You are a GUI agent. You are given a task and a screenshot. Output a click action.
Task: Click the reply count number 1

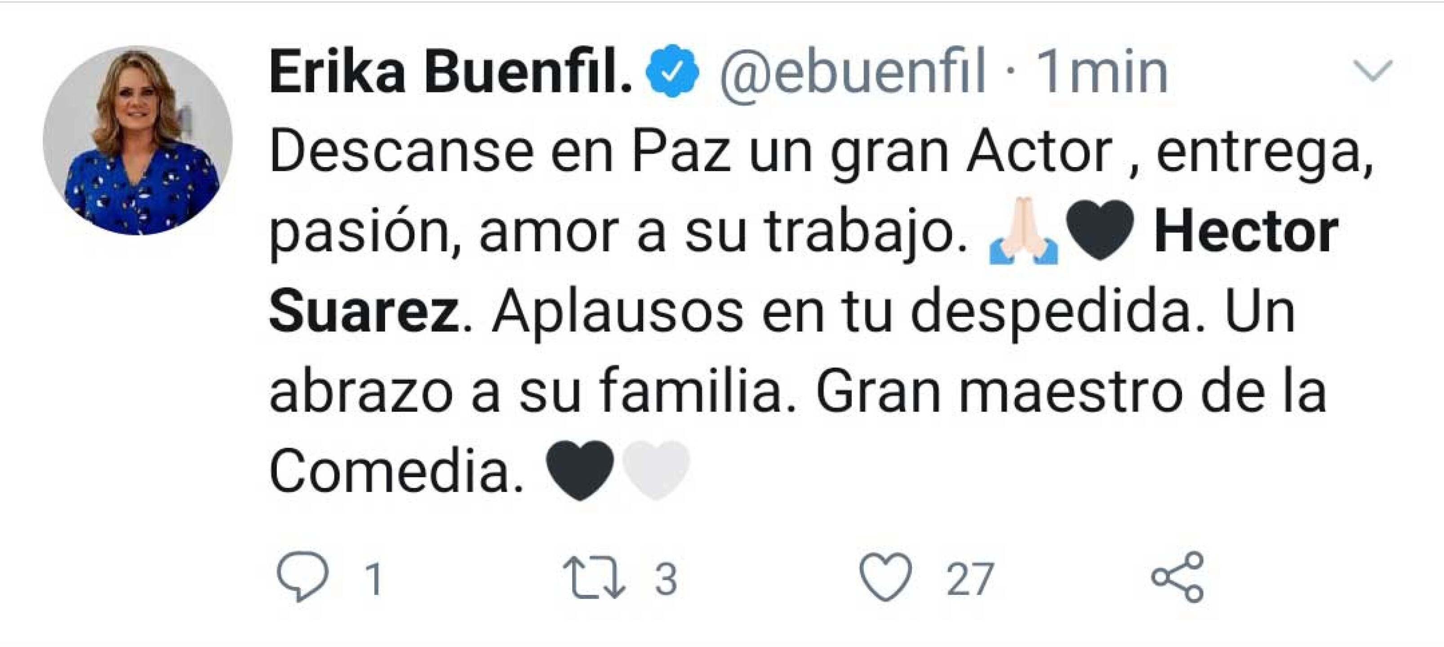[x=374, y=579]
